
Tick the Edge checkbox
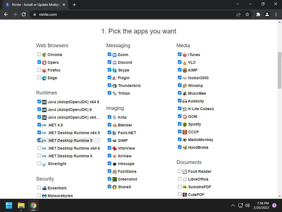(x=39, y=78)
